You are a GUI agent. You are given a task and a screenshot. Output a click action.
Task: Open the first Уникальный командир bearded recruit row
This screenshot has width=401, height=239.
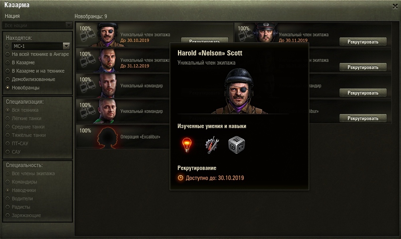click(x=123, y=86)
